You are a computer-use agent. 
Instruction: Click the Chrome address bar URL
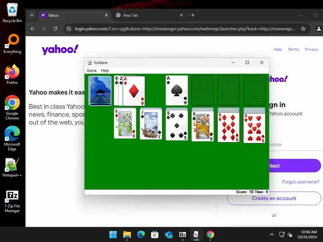(185, 29)
